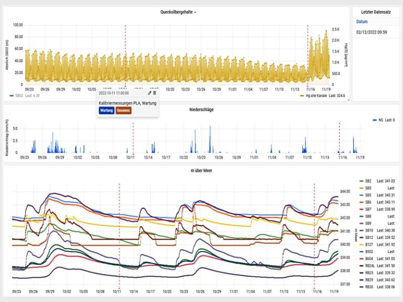Click the 02/12/2022 09:59 table cell

(x=372, y=33)
